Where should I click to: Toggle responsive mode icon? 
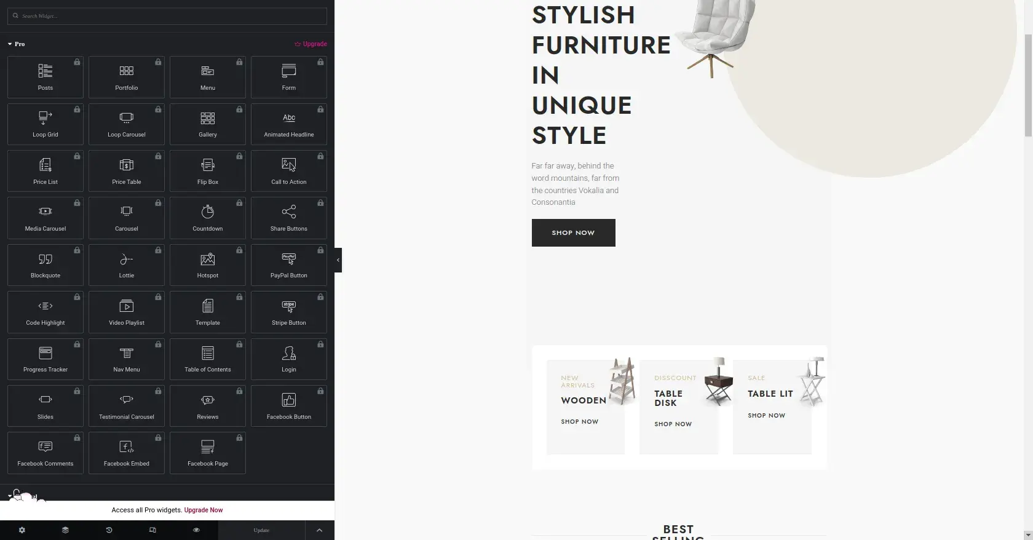tap(152, 530)
